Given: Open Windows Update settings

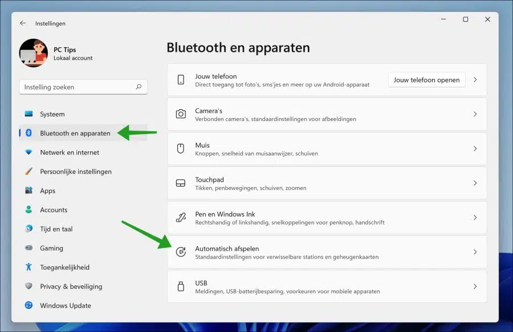Looking at the screenshot, I should click(x=83, y=305).
